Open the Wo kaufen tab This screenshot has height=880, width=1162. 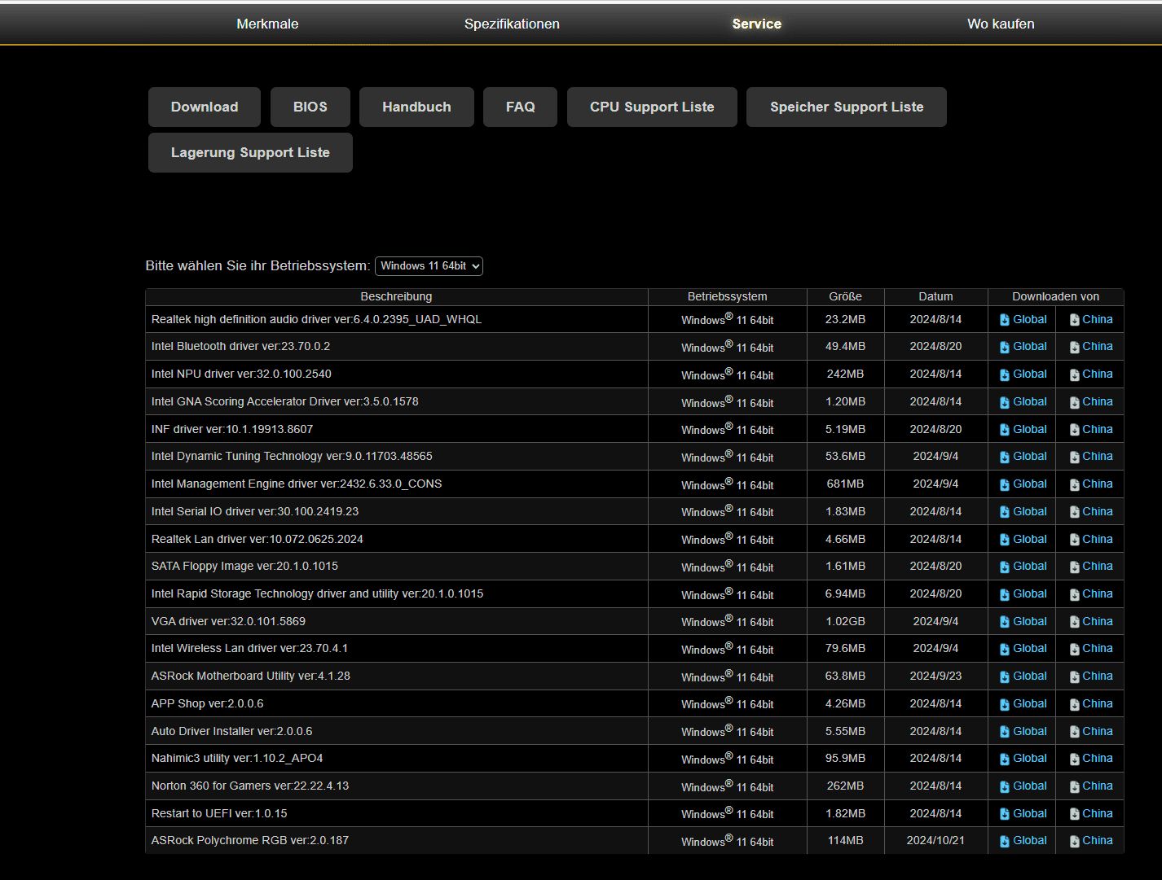point(1001,24)
